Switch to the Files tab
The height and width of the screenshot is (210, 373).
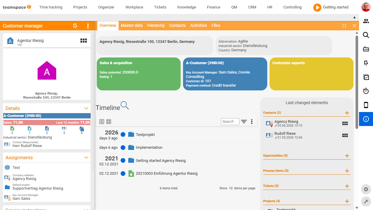tap(216, 26)
